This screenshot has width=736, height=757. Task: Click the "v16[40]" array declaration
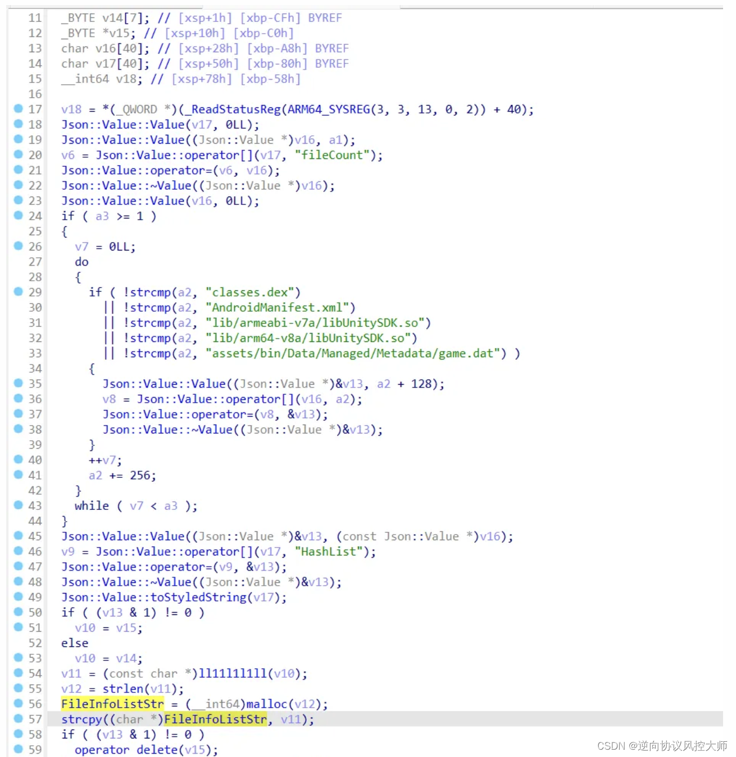tap(119, 48)
